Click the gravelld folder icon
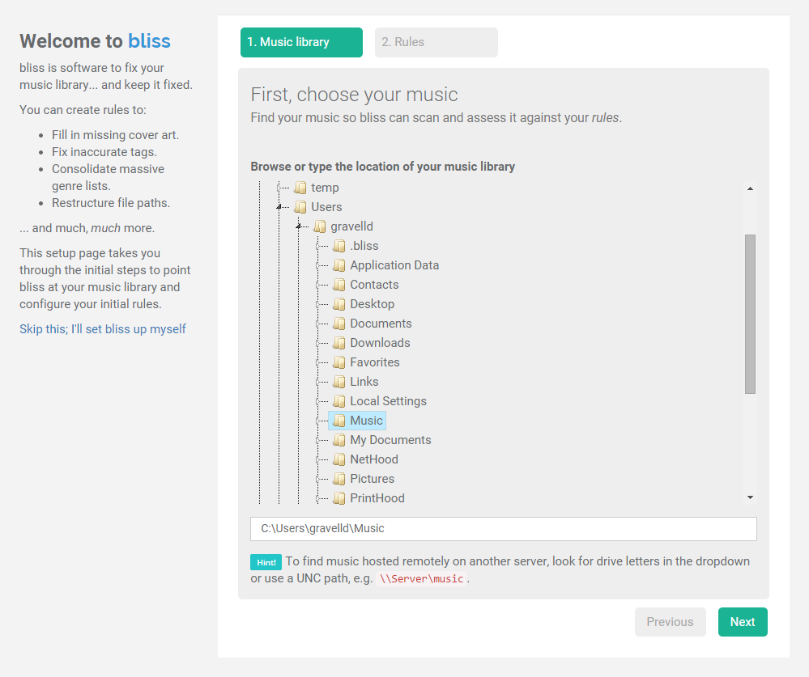This screenshot has height=677, width=809. click(x=319, y=226)
